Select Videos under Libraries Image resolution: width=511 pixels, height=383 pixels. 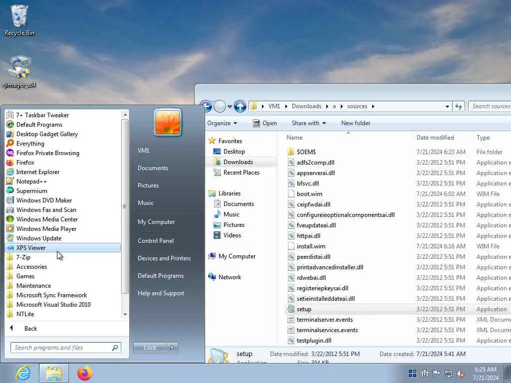pyautogui.click(x=232, y=235)
